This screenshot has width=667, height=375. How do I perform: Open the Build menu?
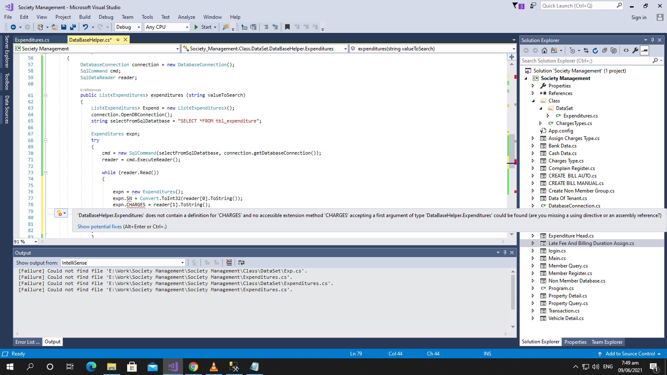click(x=85, y=17)
